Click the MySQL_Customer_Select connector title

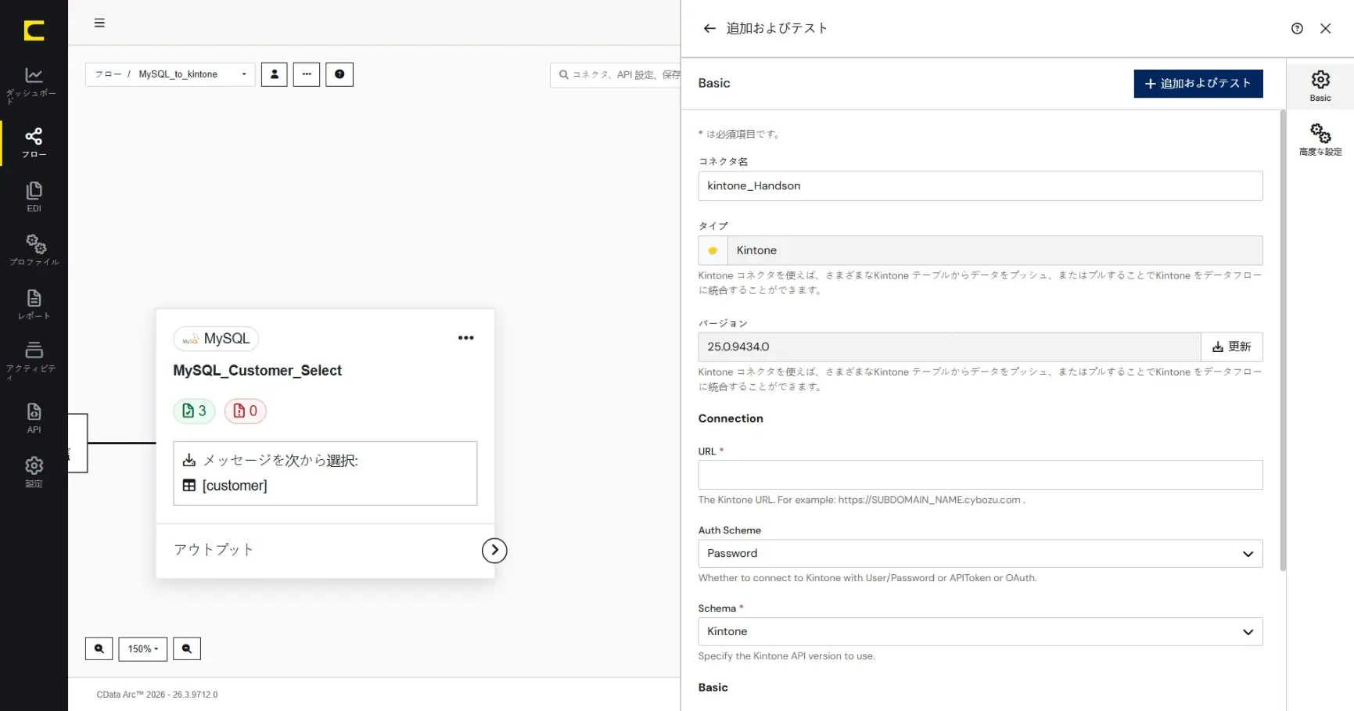(257, 371)
